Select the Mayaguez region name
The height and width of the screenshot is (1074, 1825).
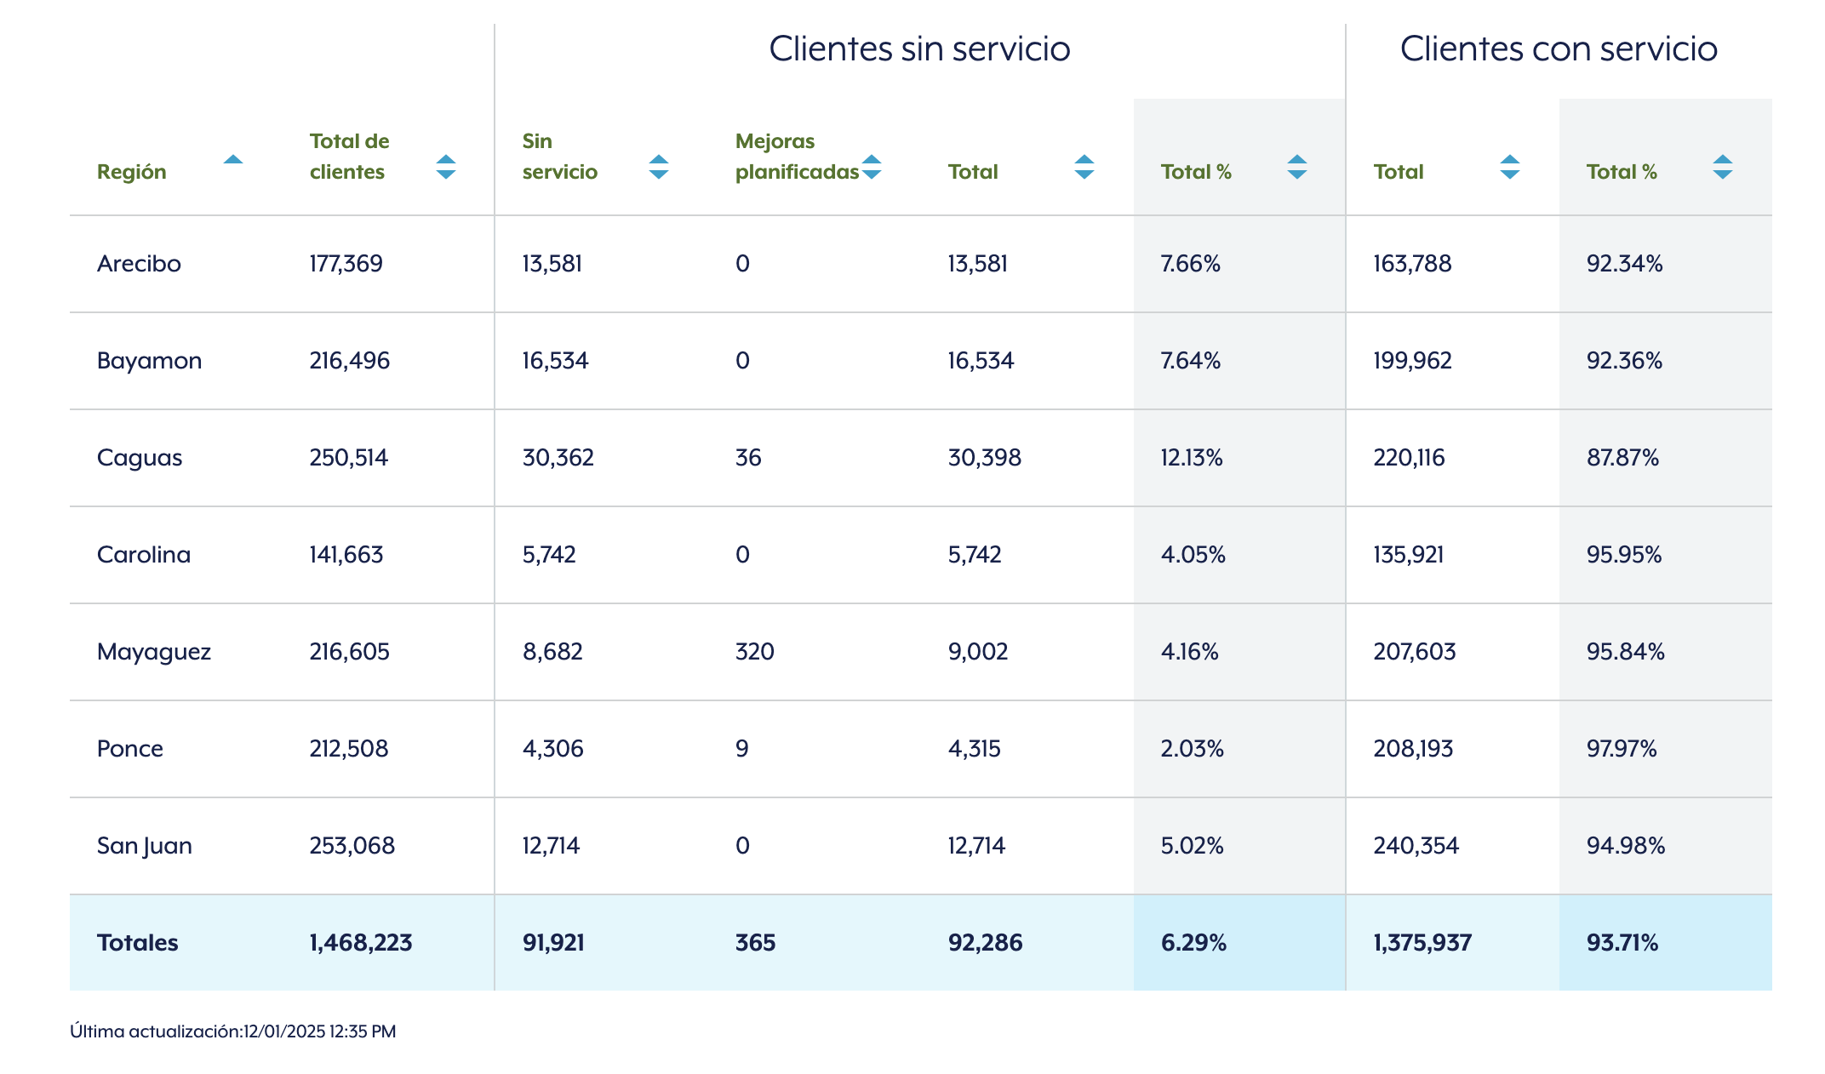pyautogui.click(x=154, y=652)
